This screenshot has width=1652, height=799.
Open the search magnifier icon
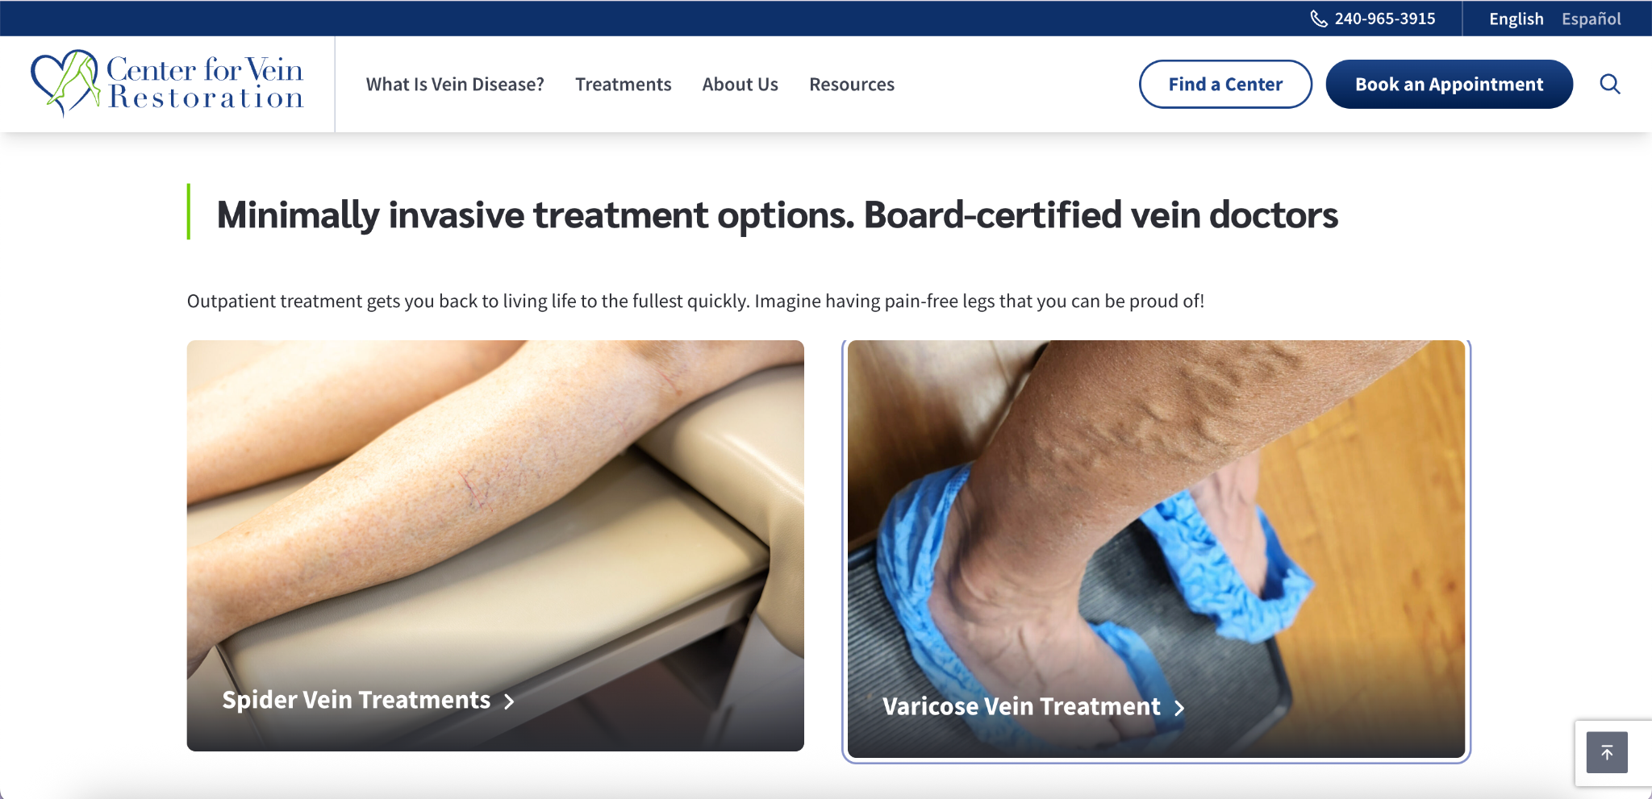click(1610, 84)
